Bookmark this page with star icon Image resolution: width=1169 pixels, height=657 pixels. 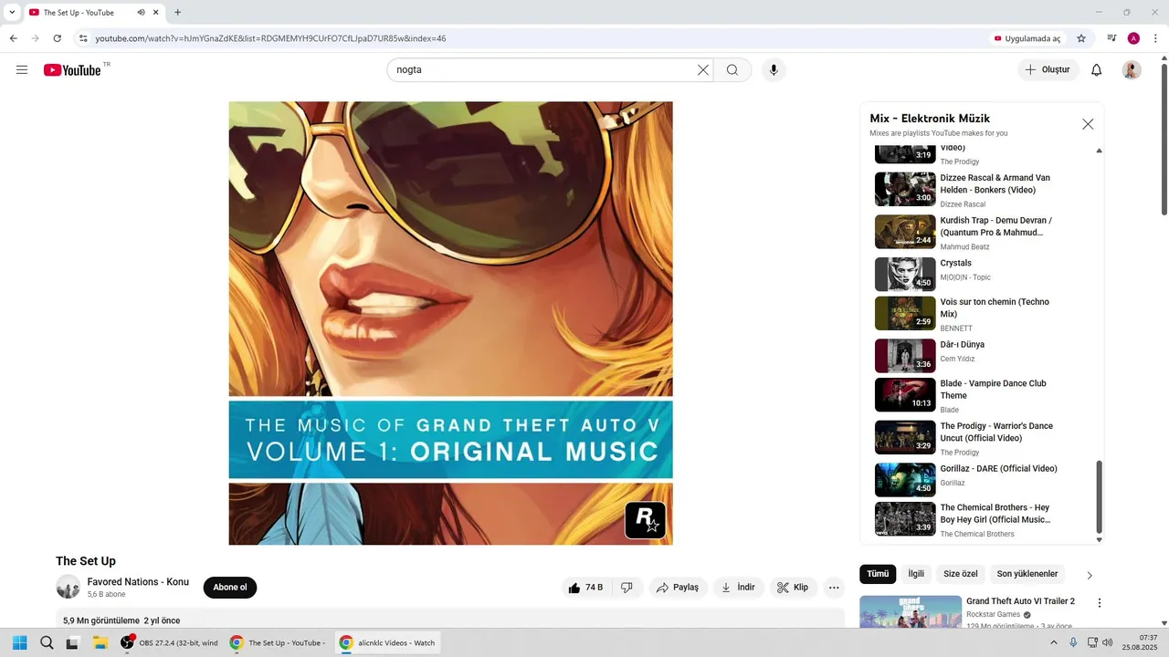point(1081,38)
